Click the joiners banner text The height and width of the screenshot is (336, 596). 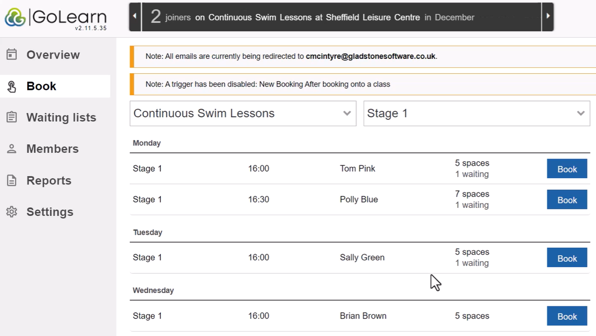312,17
